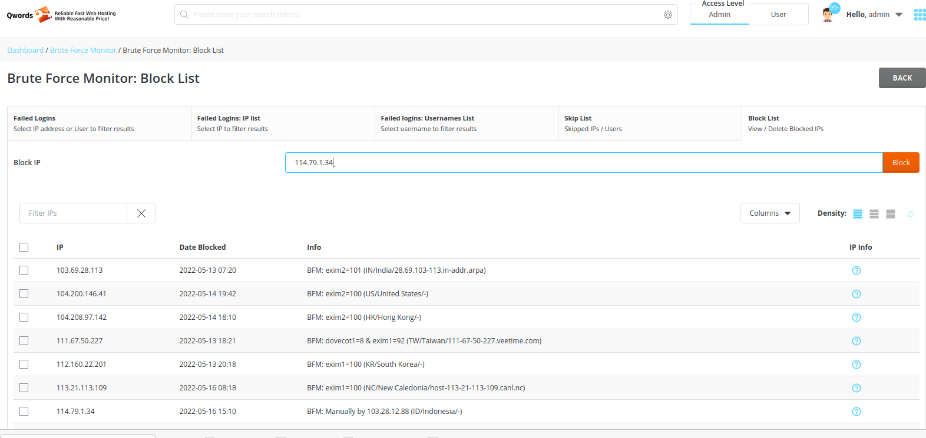Clear the Filter IPs field with X

click(x=141, y=213)
